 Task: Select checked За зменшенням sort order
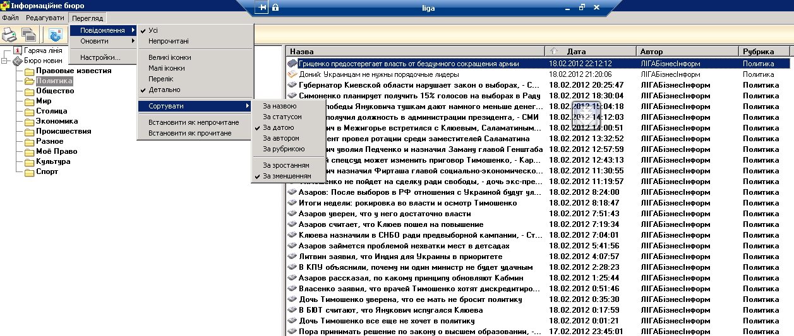288,176
